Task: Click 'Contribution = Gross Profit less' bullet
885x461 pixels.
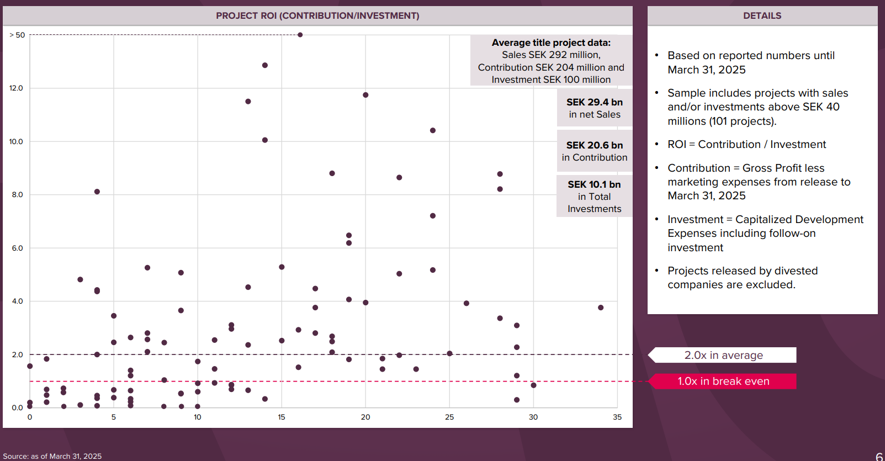Action: pos(746,168)
